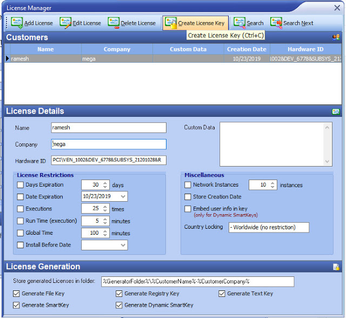Uncheck Generate Registry Key
The image size is (346, 318).
pyautogui.click(x=119, y=294)
